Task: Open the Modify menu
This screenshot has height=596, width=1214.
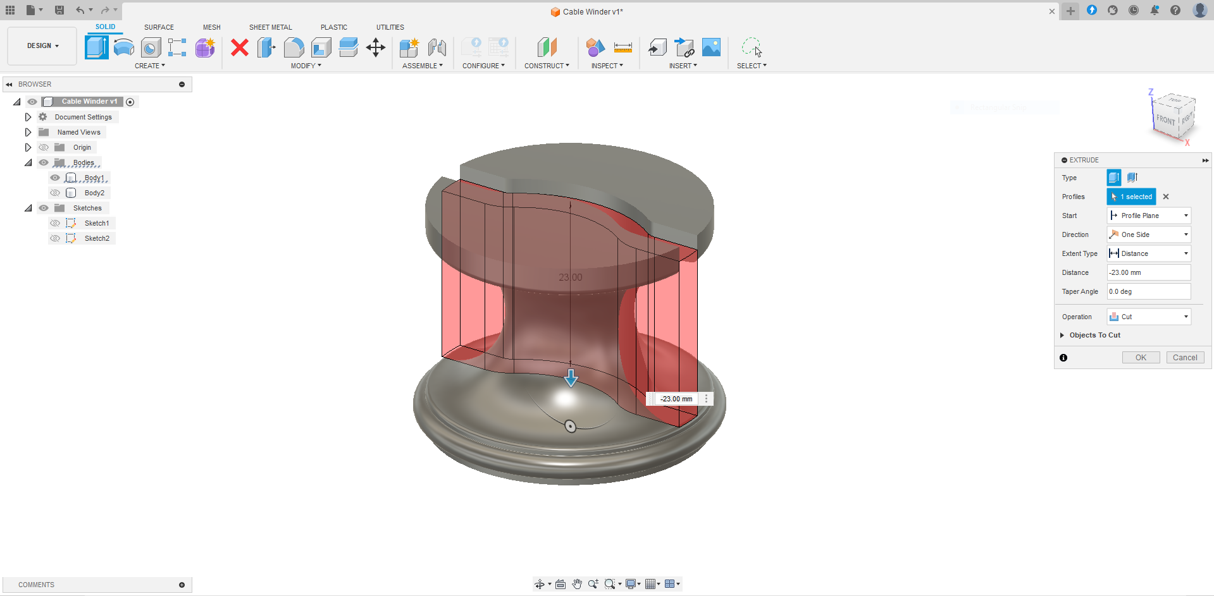Action: click(x=306, y=66)
